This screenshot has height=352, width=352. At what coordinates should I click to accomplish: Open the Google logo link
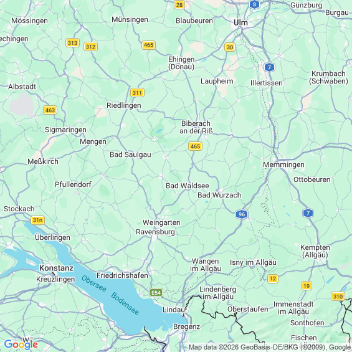click(x=21, y=345)
